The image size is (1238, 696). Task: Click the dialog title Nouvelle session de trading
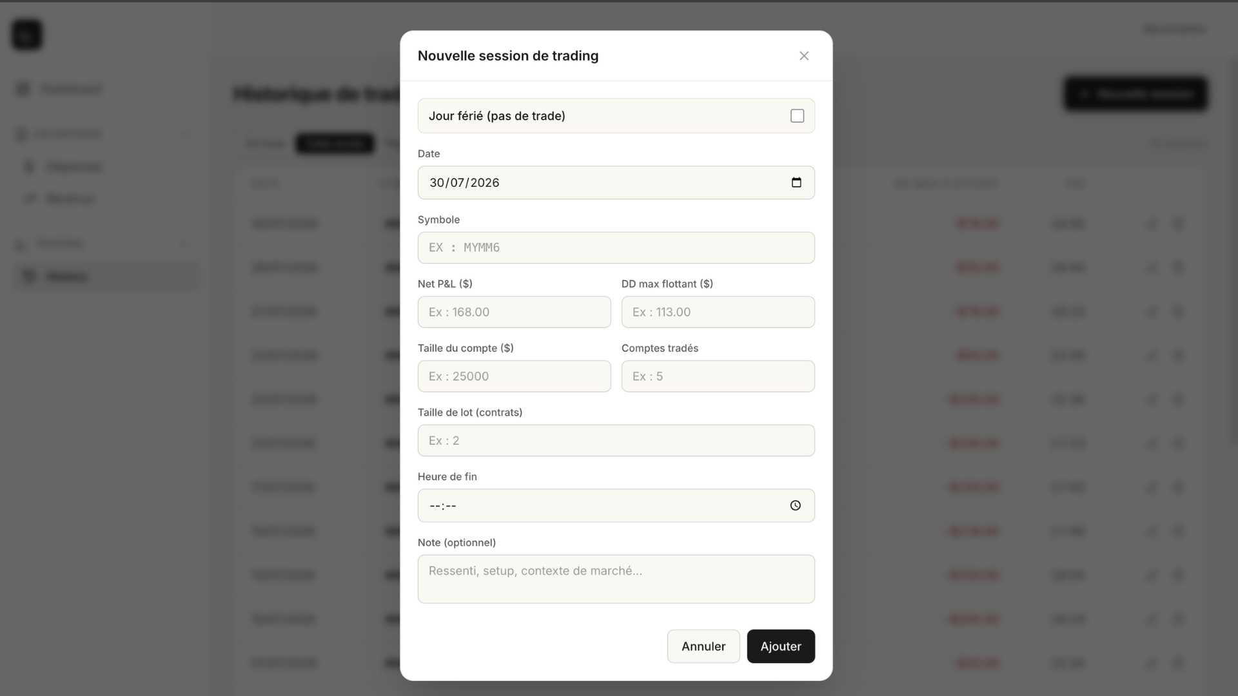click(x=508, y=56)
